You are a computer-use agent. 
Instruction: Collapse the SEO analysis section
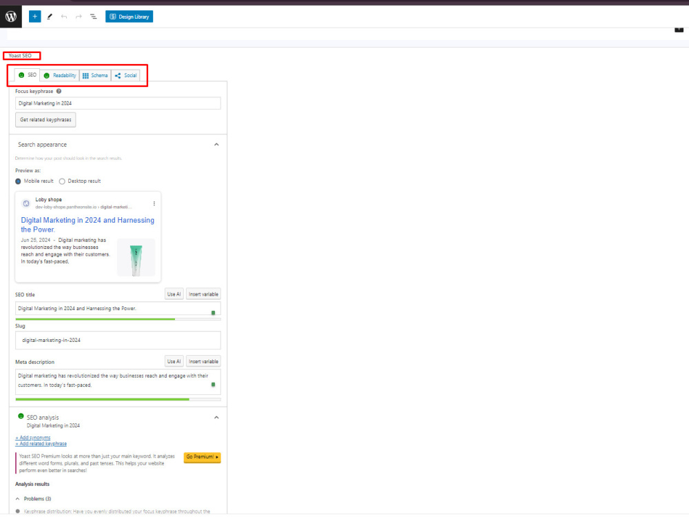[x=216, y=418]
